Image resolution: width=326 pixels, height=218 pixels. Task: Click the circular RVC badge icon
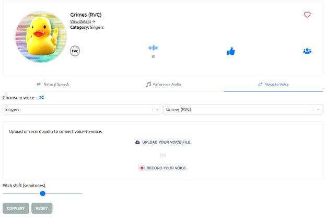pos(75,51)
